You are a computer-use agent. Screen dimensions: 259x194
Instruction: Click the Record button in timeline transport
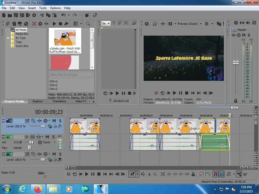pos(69,174)
